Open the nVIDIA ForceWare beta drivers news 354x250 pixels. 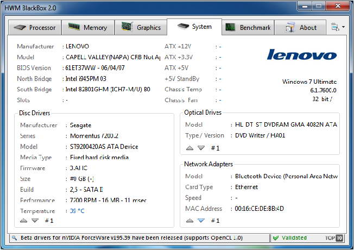(131, 238)
